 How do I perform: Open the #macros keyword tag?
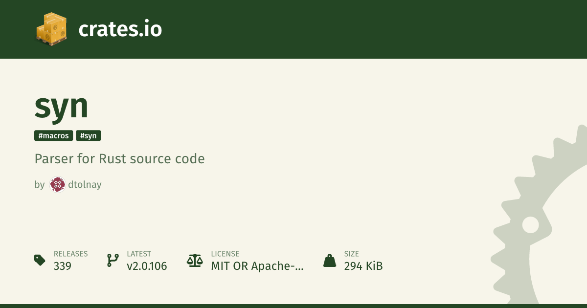54,136
